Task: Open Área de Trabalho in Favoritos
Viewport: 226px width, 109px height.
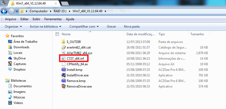Action: (x=25, y=42)
